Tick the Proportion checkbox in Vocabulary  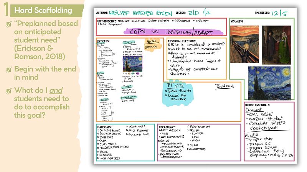pyautogui.click(x=188, y=127)
